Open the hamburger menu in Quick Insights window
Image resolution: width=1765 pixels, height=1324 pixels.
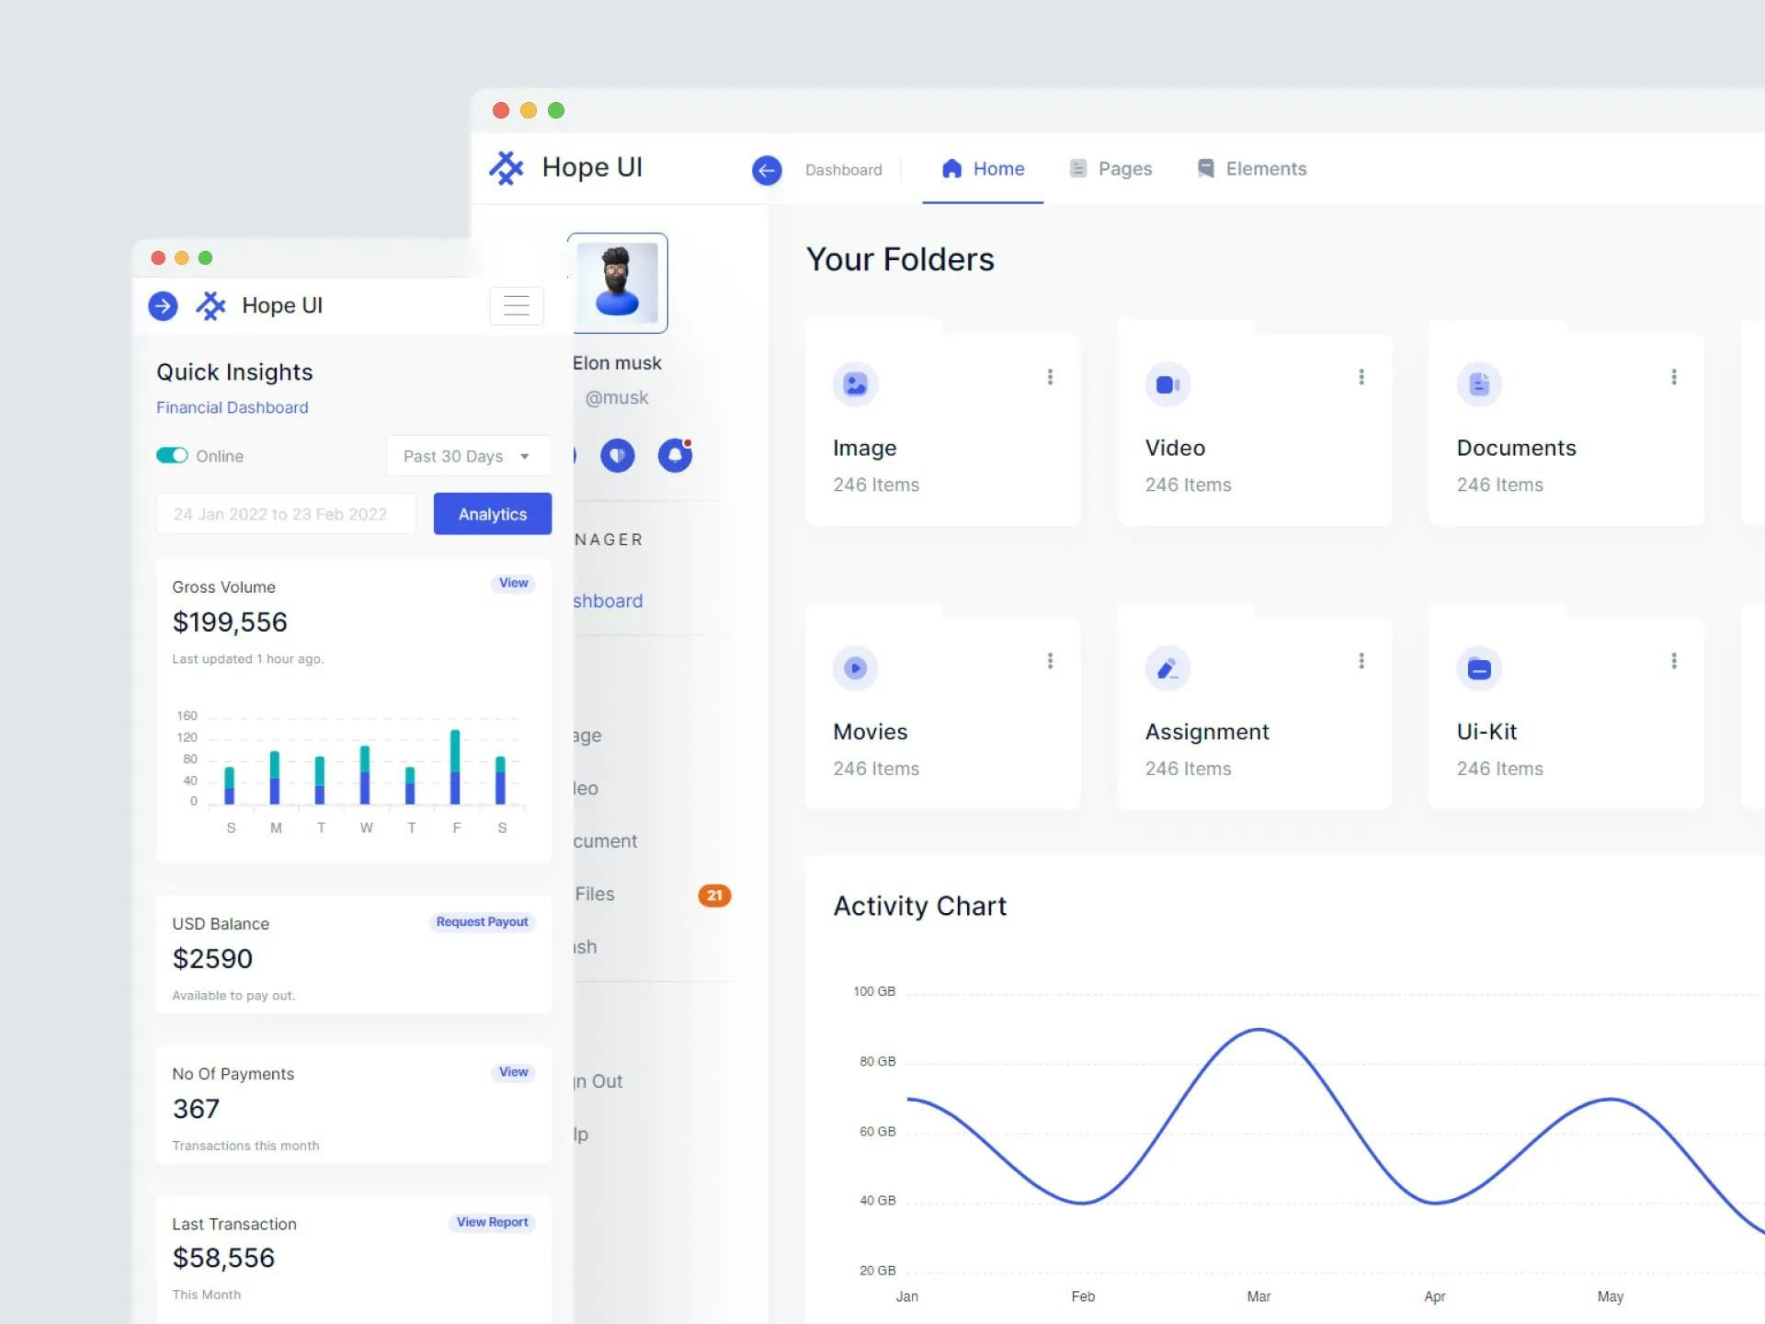517,305
